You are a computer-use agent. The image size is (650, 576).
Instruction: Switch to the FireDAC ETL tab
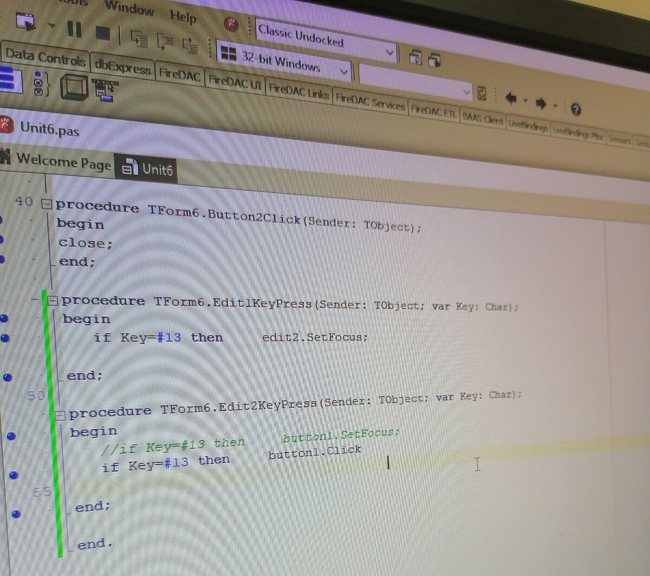coord(433,110)
